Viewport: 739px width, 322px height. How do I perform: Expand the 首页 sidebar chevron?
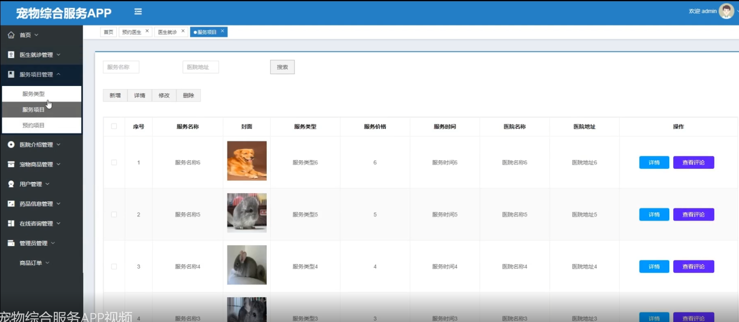coord(36,35)
